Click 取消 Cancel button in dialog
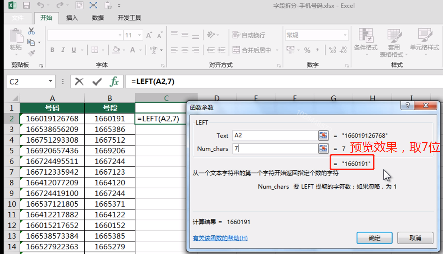Viewport: 443px width, 254px height. [415, 238]
